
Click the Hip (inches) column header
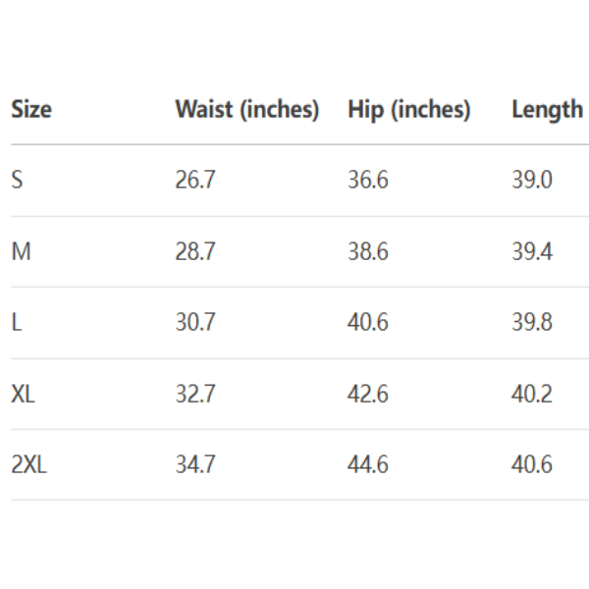(409, 109)
